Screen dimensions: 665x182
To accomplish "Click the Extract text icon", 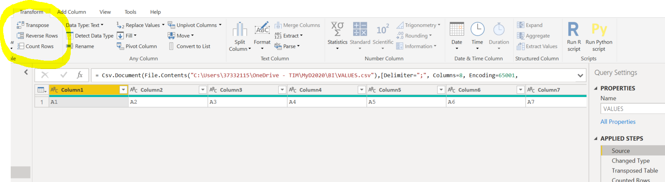I will pyautogui.click(x=278, y=36).
